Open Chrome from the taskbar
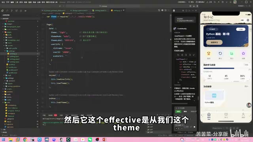Screen dimensions: 253x142 [25, 140]
